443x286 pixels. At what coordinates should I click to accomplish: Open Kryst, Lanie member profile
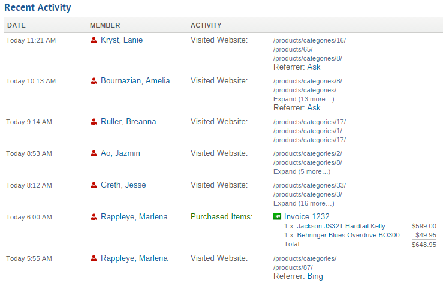click(x=122, y=40)
